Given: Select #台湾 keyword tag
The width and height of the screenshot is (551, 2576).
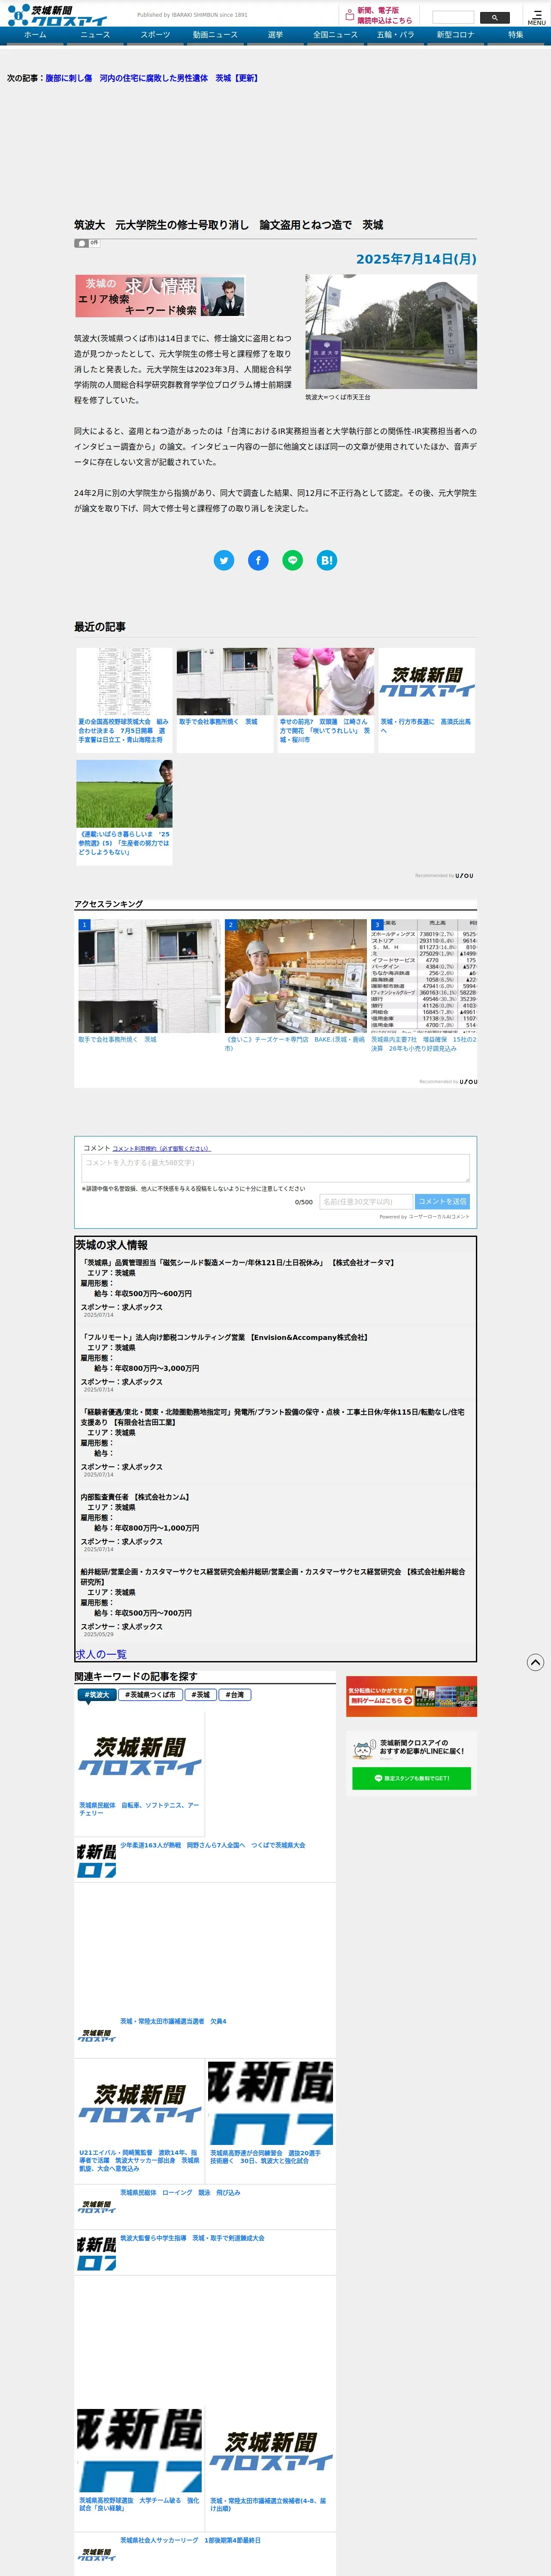Looking at the screenshot, I should tap(236, 1695).
